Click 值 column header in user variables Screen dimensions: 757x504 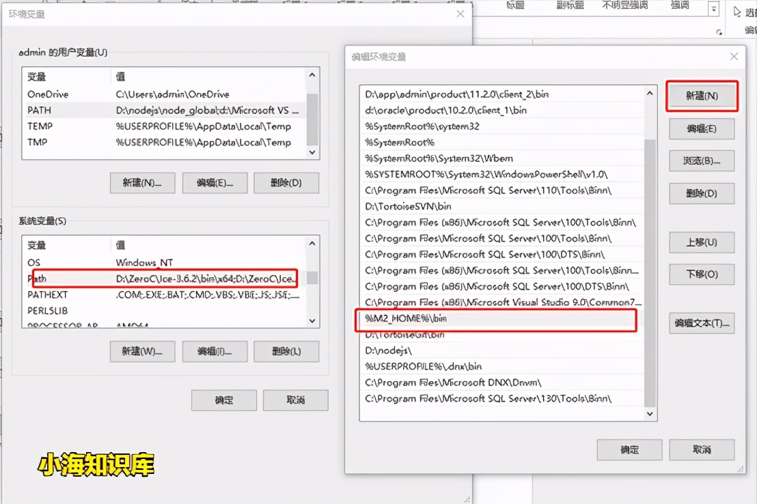(208, 76)
